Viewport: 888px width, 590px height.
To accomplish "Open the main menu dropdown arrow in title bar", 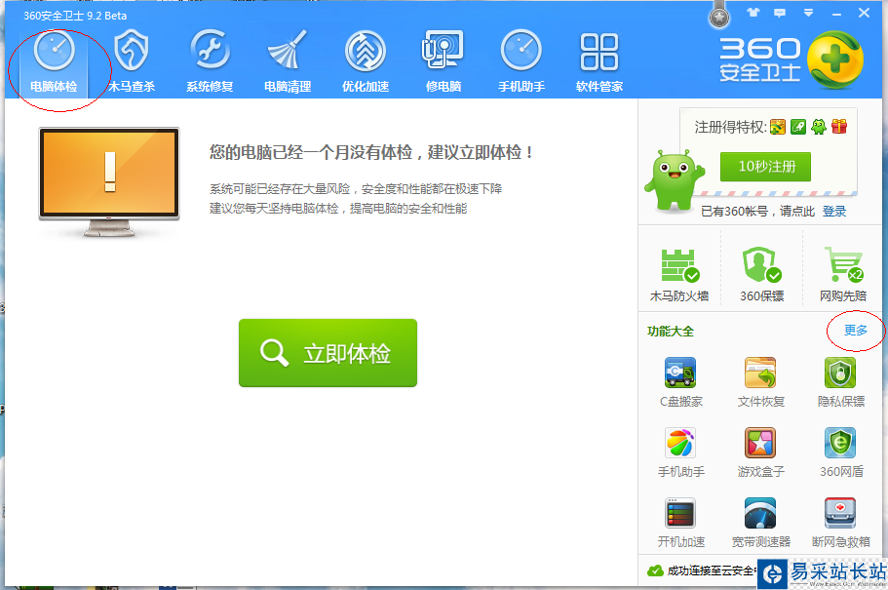I will point(808,13).
